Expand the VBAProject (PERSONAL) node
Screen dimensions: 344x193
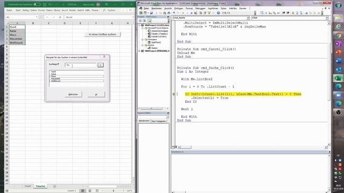pyautogui.click(x=139, y=51)
